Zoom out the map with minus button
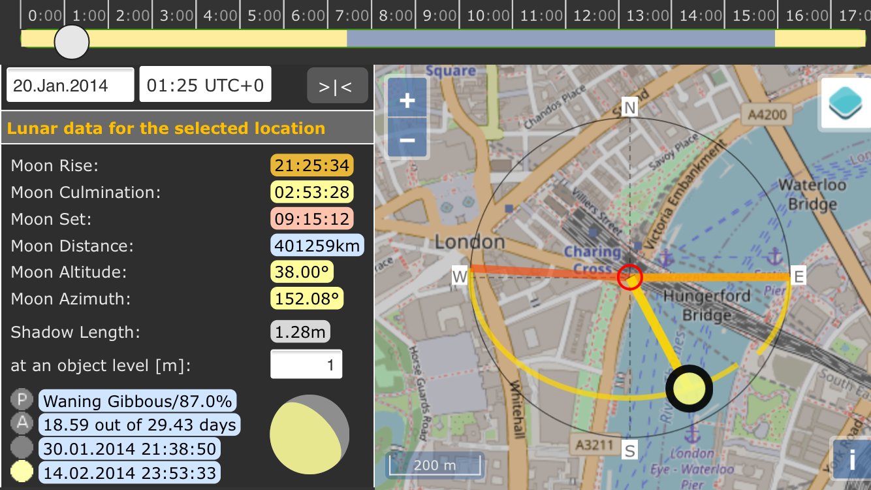Image resolution: width=871 pixels, height=490 pixels. (407, 139)
